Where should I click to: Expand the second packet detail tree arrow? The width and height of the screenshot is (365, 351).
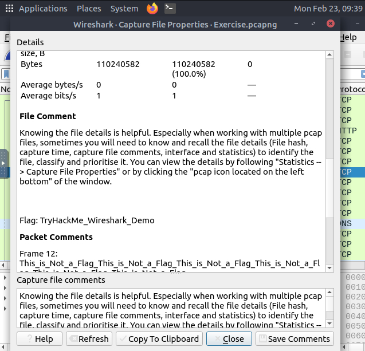click(5, 288)
